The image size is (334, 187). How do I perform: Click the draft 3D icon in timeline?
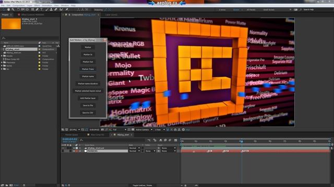point(155,140)
